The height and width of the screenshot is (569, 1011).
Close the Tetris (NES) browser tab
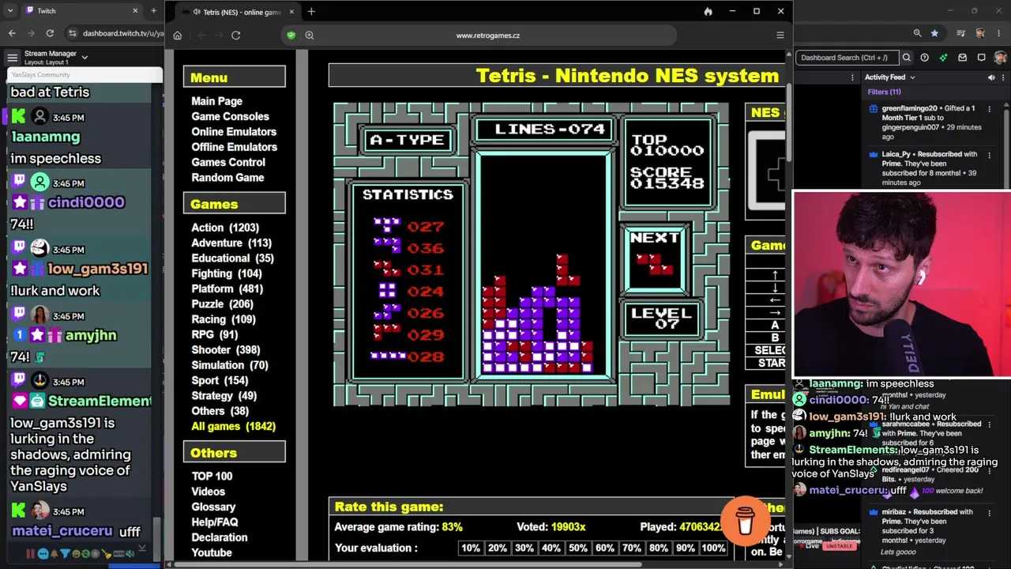click(291, 12)
